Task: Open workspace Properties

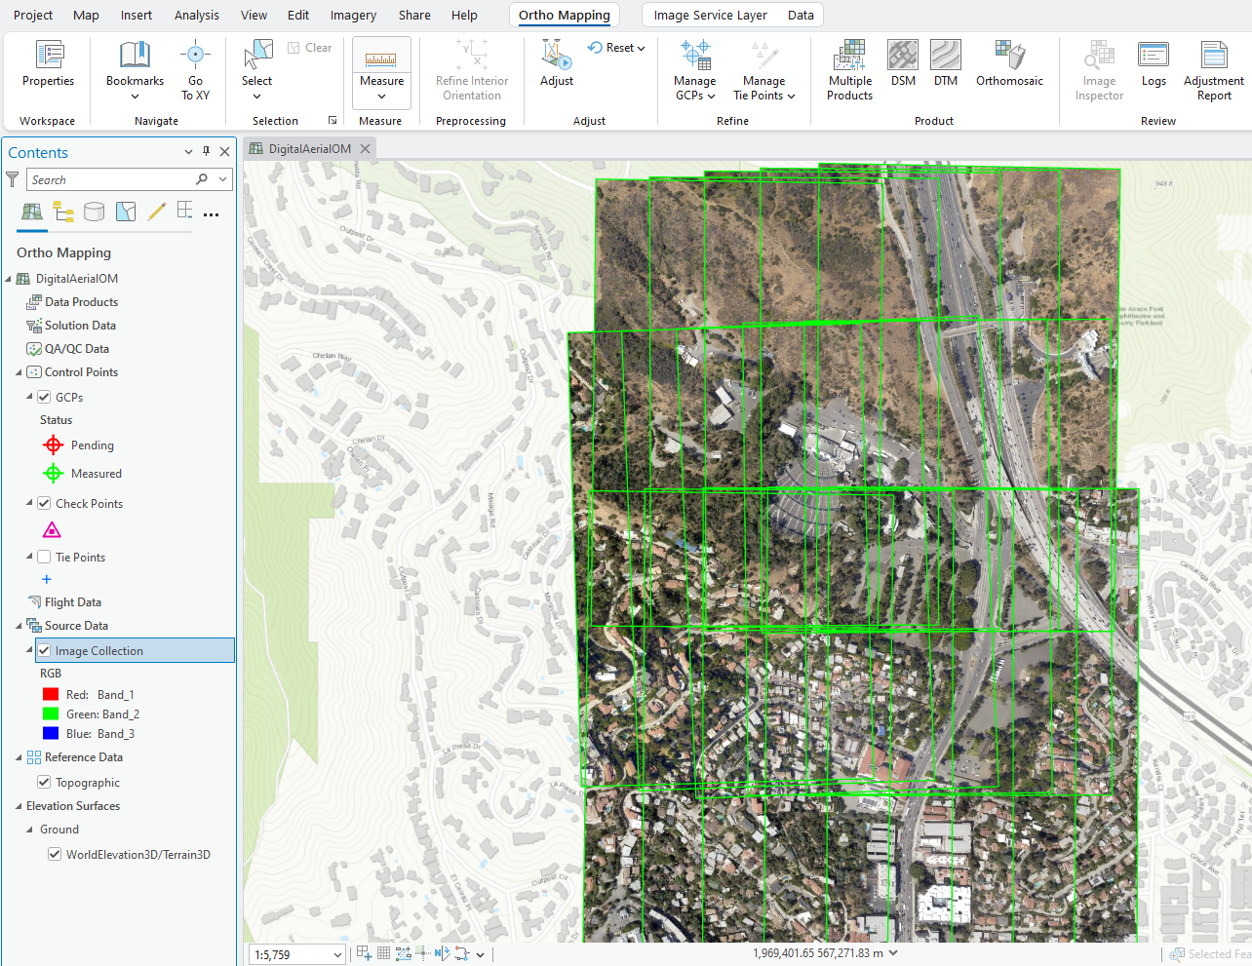Action: pyautogui.click(x=48, y=63)
